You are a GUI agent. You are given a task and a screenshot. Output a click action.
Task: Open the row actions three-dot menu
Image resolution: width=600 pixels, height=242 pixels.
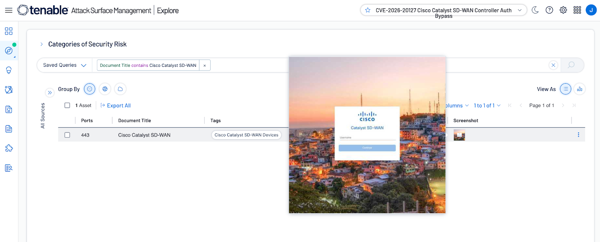click(578, 135)
